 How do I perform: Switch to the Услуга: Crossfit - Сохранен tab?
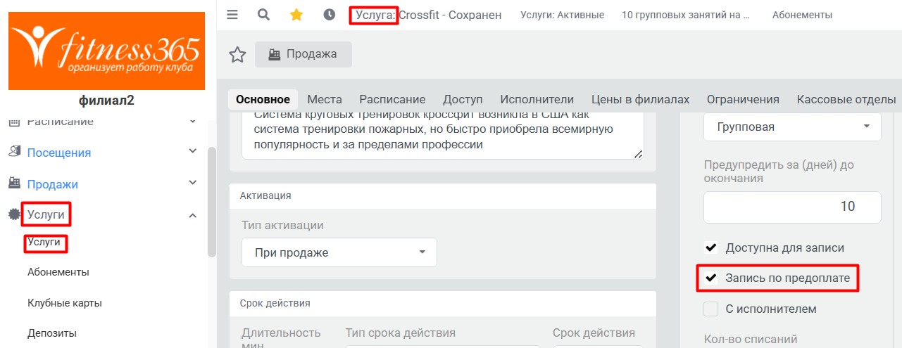coord(428,15)
